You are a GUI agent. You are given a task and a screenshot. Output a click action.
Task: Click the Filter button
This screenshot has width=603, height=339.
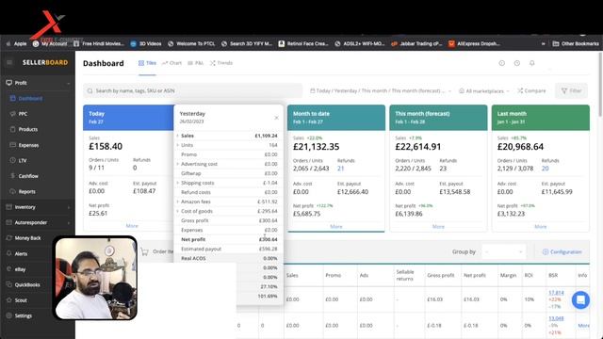(571, 90)
